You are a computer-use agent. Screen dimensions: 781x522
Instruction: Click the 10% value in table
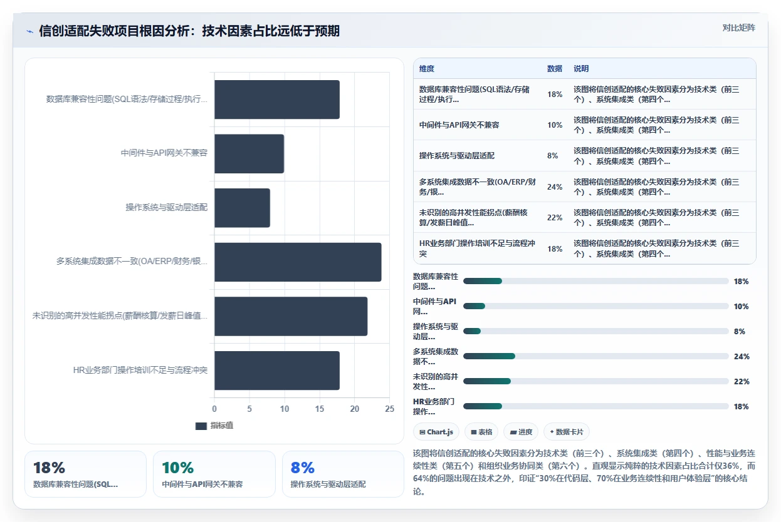pos(555,125)
